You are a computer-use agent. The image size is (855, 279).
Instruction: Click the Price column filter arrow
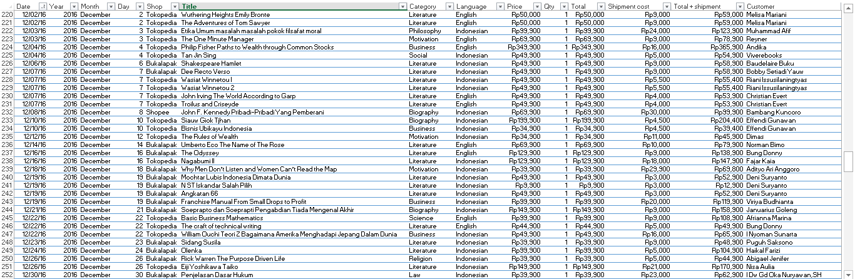click(536, 6)
